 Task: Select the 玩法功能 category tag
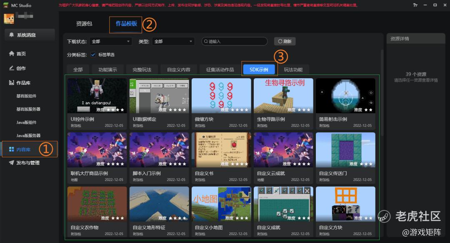click(293, 69)
